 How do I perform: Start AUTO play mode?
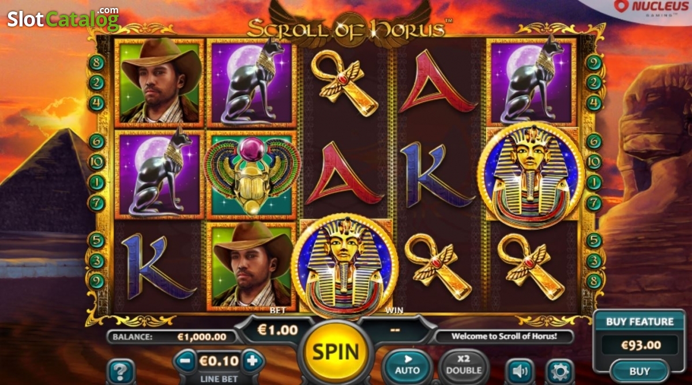click(408, 365)
